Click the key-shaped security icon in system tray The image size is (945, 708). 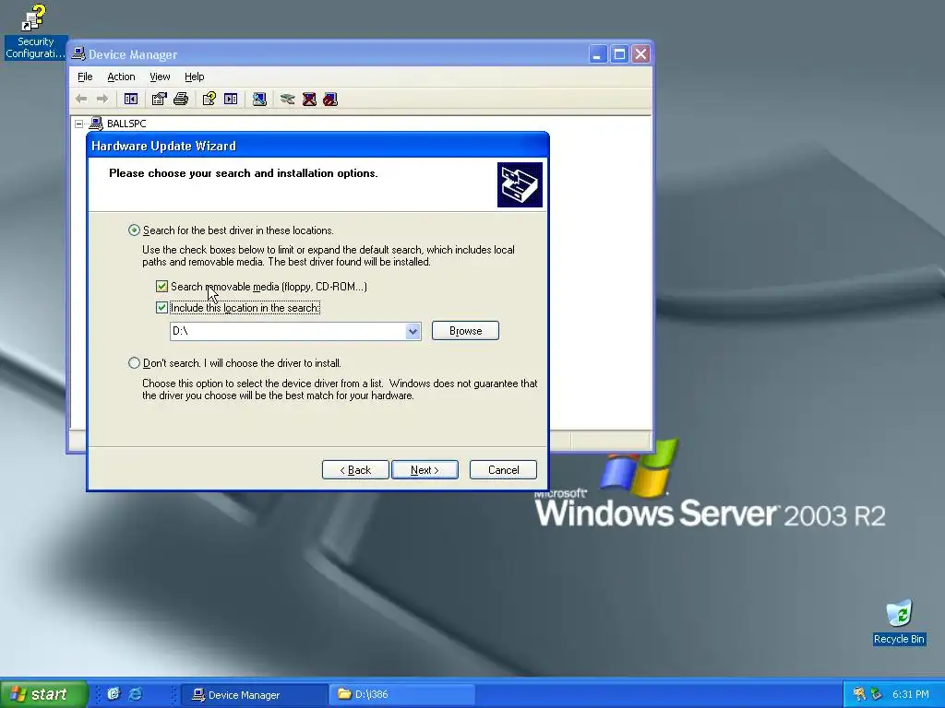point(859,694)
